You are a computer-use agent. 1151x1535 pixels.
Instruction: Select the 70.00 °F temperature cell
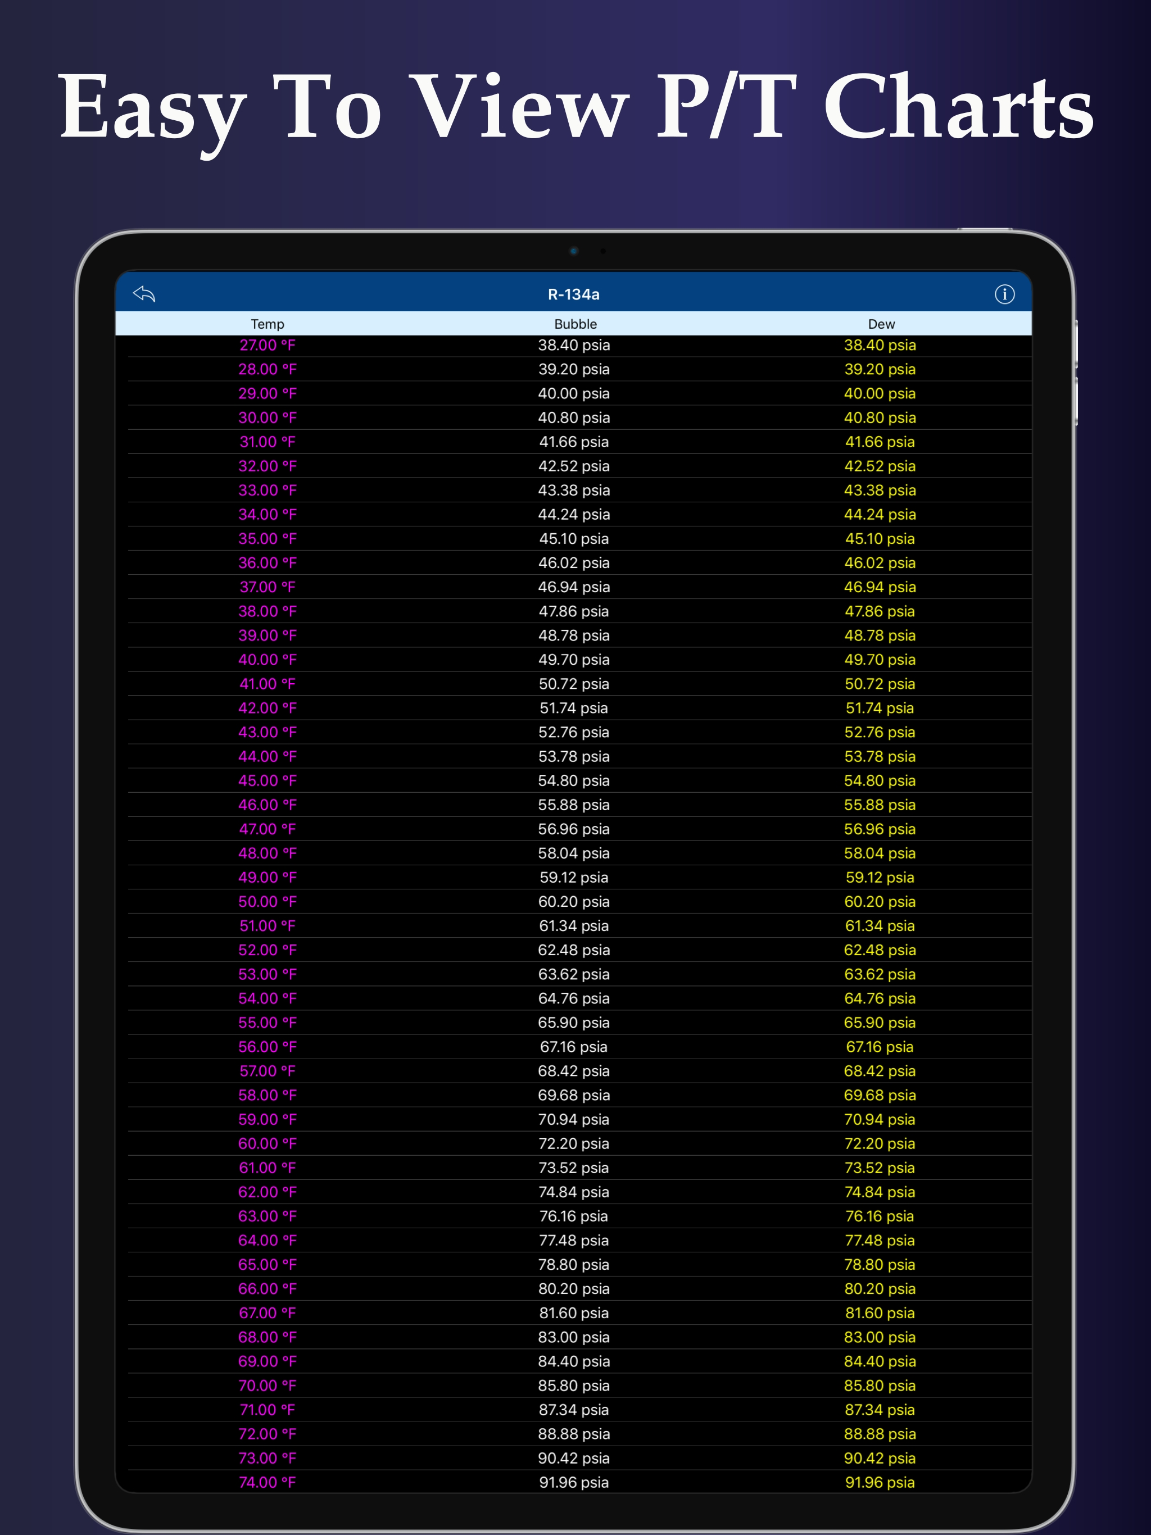tap(268, 1386)
